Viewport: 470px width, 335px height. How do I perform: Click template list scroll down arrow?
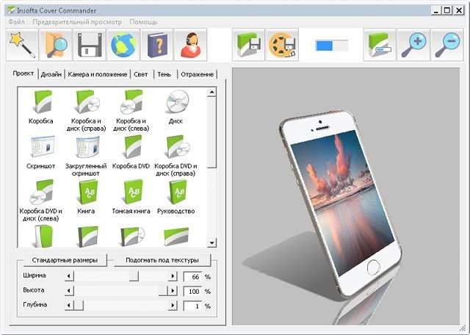click(x=212, y=242)
